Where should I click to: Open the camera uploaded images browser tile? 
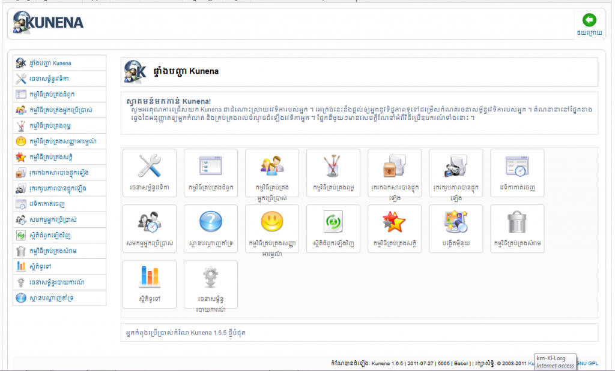point(456,173)
